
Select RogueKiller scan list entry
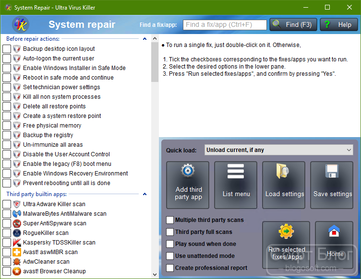(46, 233)
